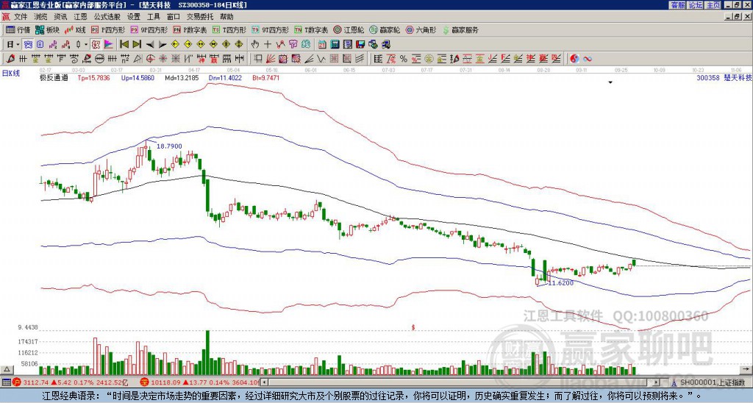Click the 主页 homepage button

(713, 5)
